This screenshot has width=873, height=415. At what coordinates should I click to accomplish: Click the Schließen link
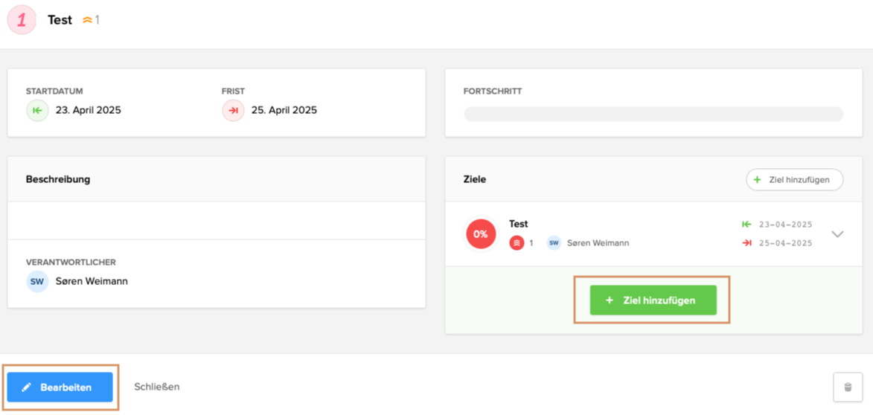[x=156, y=387]
